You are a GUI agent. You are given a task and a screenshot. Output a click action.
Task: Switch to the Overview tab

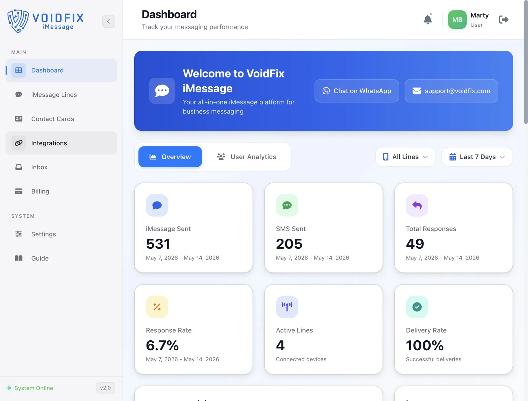(x=170, y=157)
